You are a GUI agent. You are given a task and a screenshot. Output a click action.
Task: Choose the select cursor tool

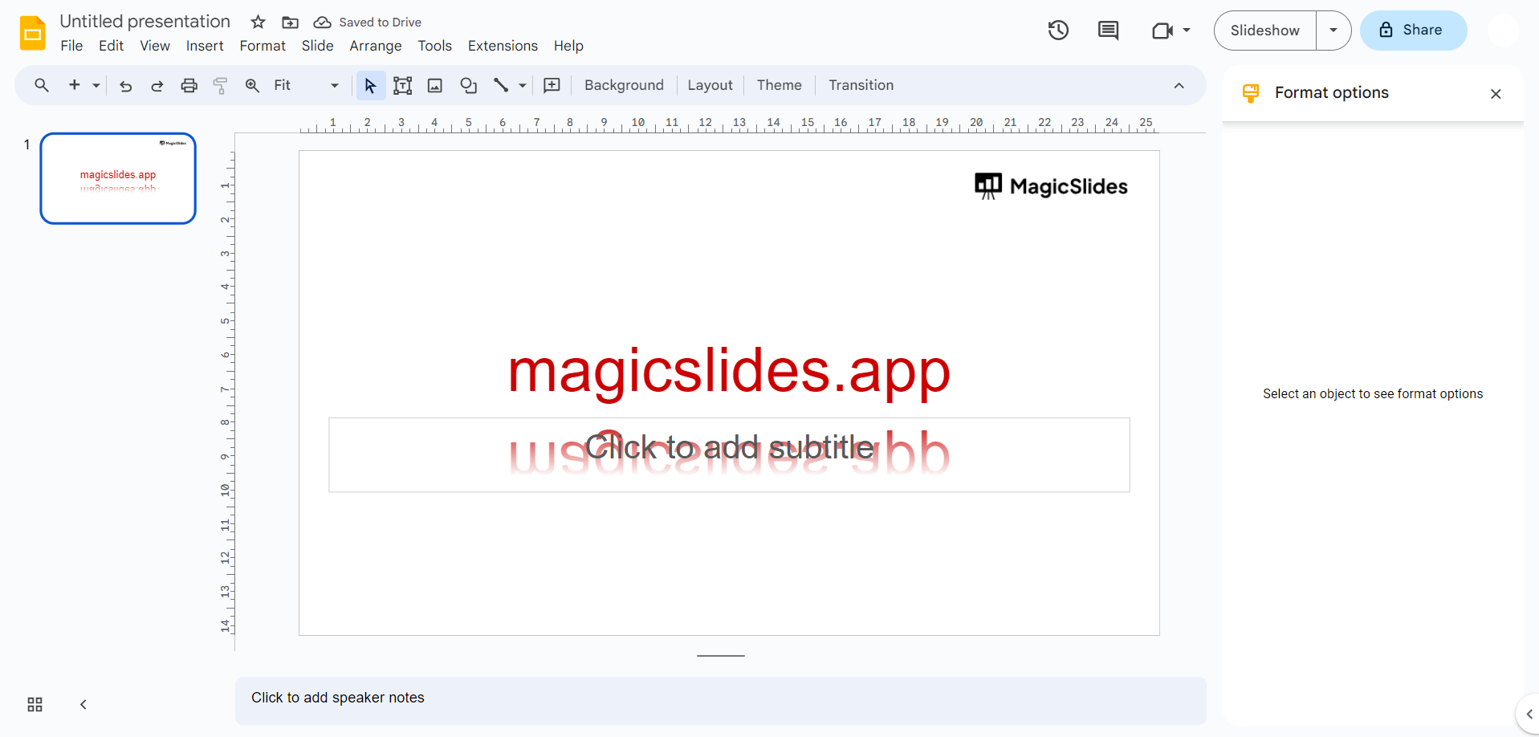click(x=370, y=85)
